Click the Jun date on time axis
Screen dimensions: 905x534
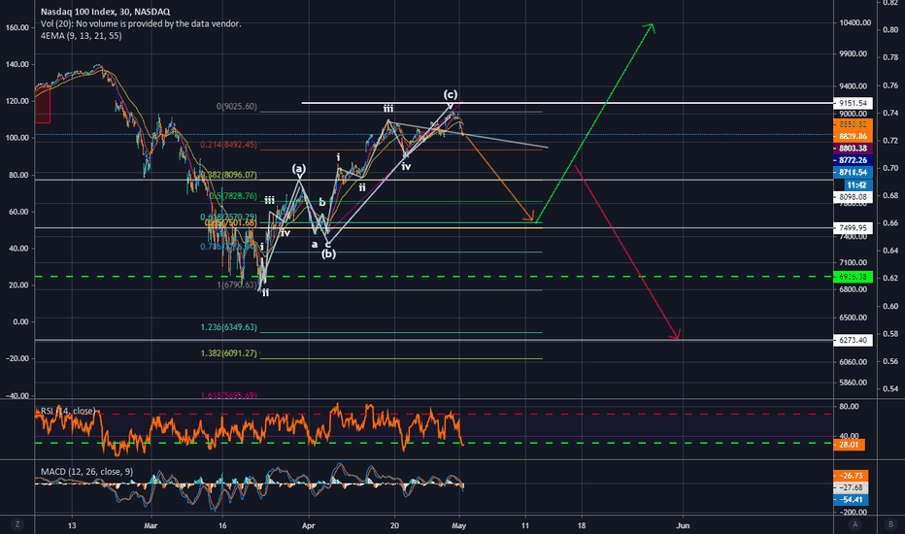click(x=683, y=525)
